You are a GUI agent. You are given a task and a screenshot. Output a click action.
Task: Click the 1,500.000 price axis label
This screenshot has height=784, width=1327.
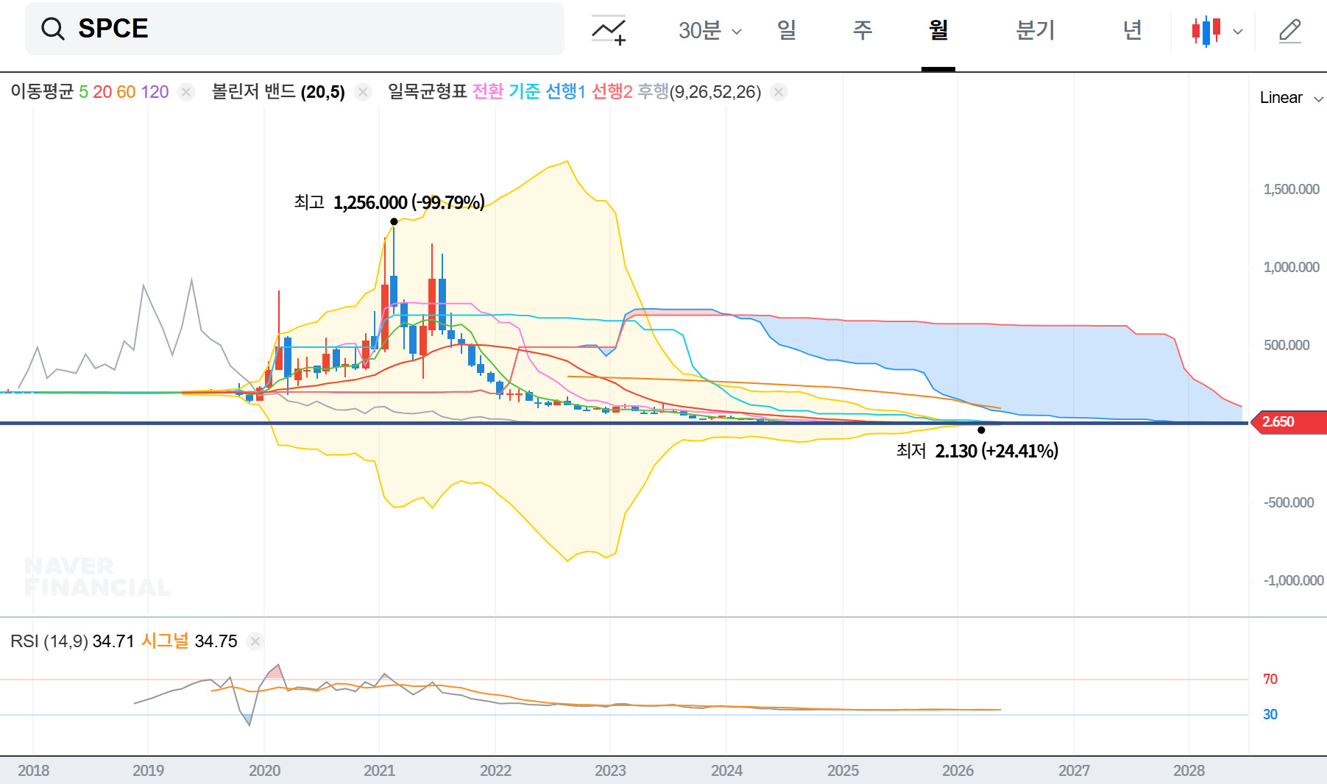coord(1292,190)
